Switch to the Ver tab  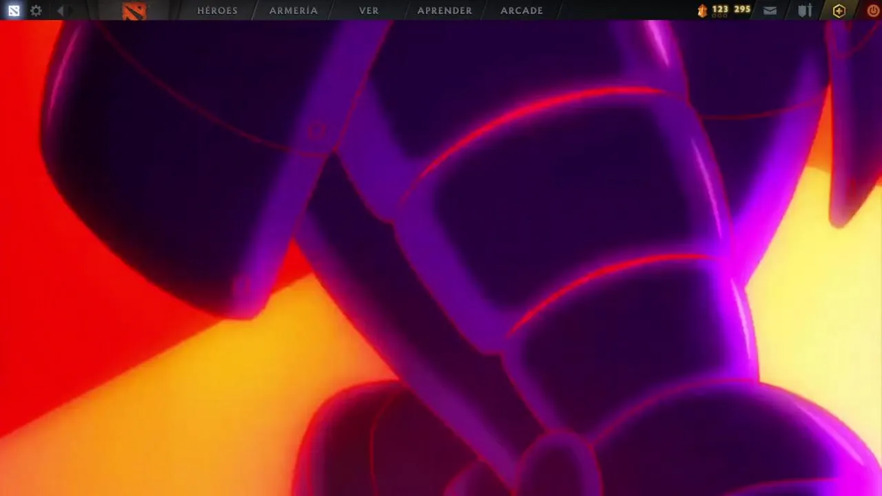(x=369, y=10)
